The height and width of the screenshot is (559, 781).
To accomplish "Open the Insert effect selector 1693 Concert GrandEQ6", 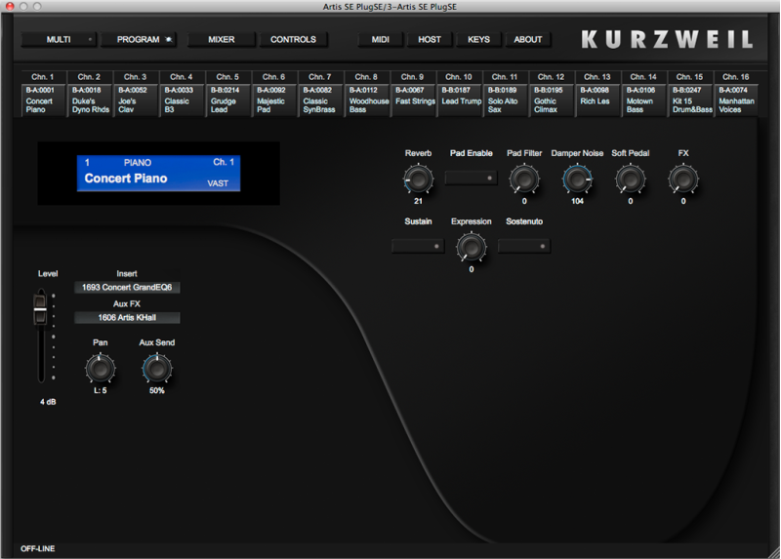I will (x=127, y=288).
